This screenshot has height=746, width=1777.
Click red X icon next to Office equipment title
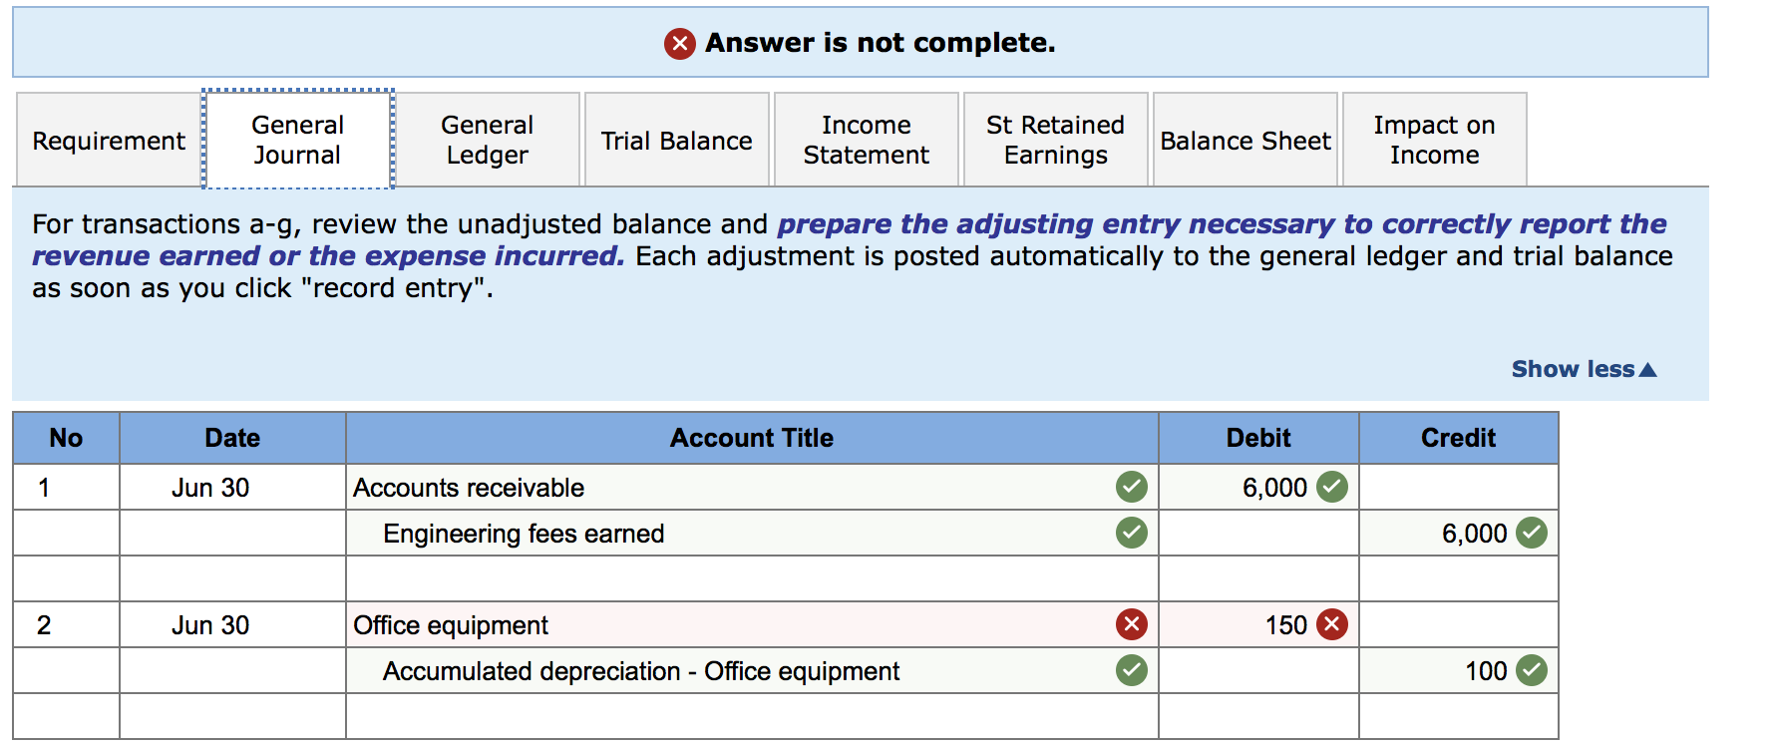(1131, 624)
